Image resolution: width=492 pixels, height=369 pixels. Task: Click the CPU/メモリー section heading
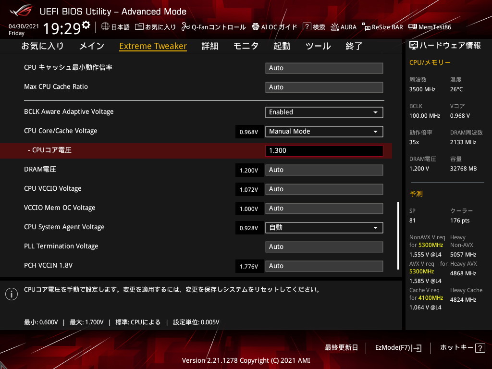pyautogui.click(x=430, y=62)
